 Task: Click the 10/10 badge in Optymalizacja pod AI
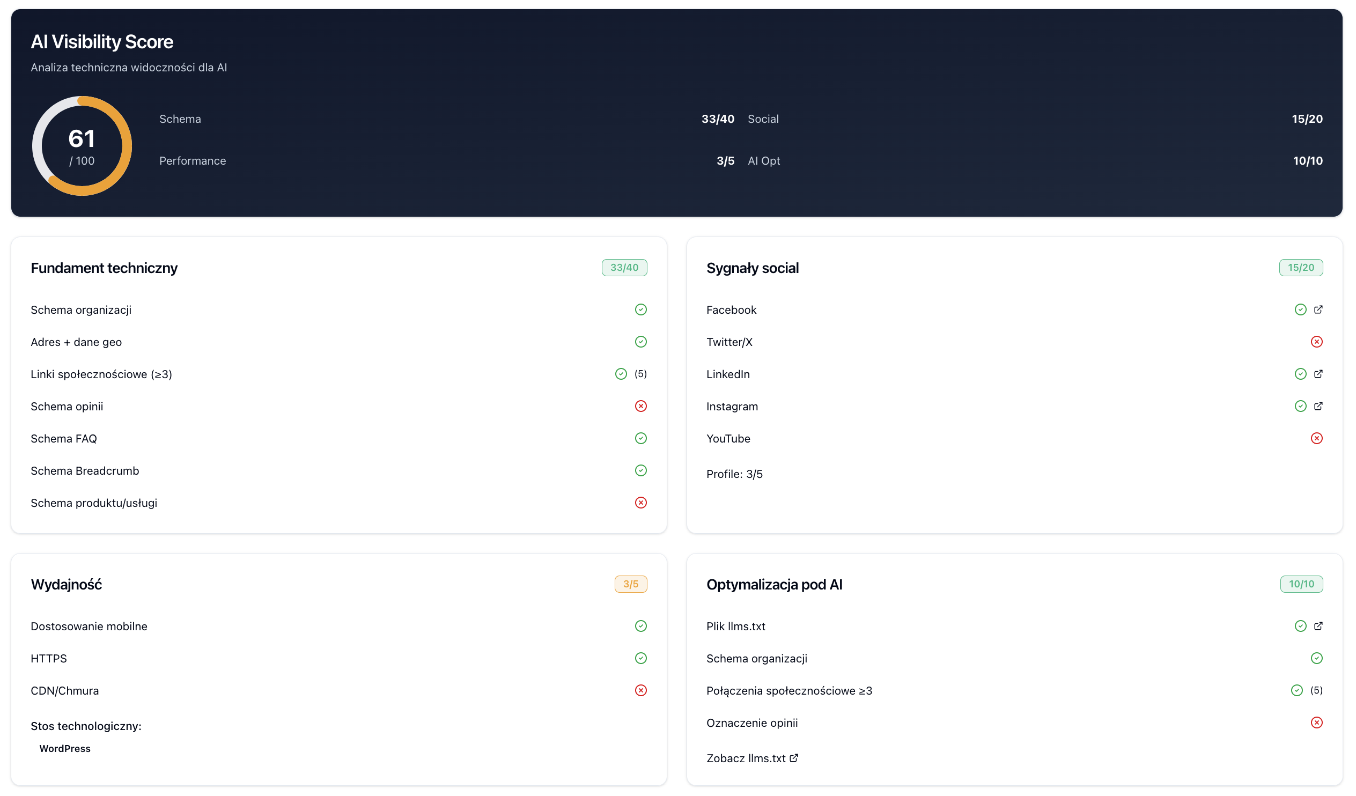(1301, 584)
